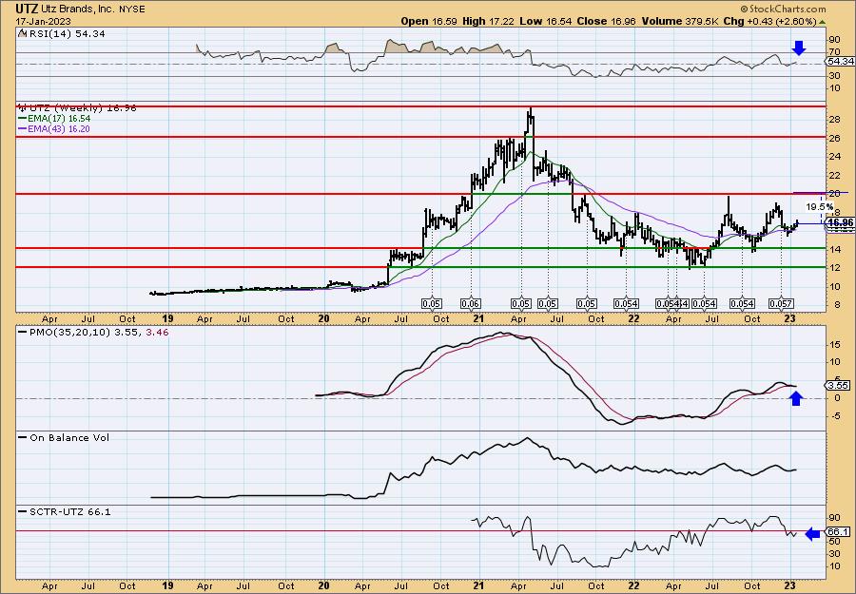Screen dimensions: 856x594
Task: Click the green up triangle beside Chg
Action: coord(822,22)
